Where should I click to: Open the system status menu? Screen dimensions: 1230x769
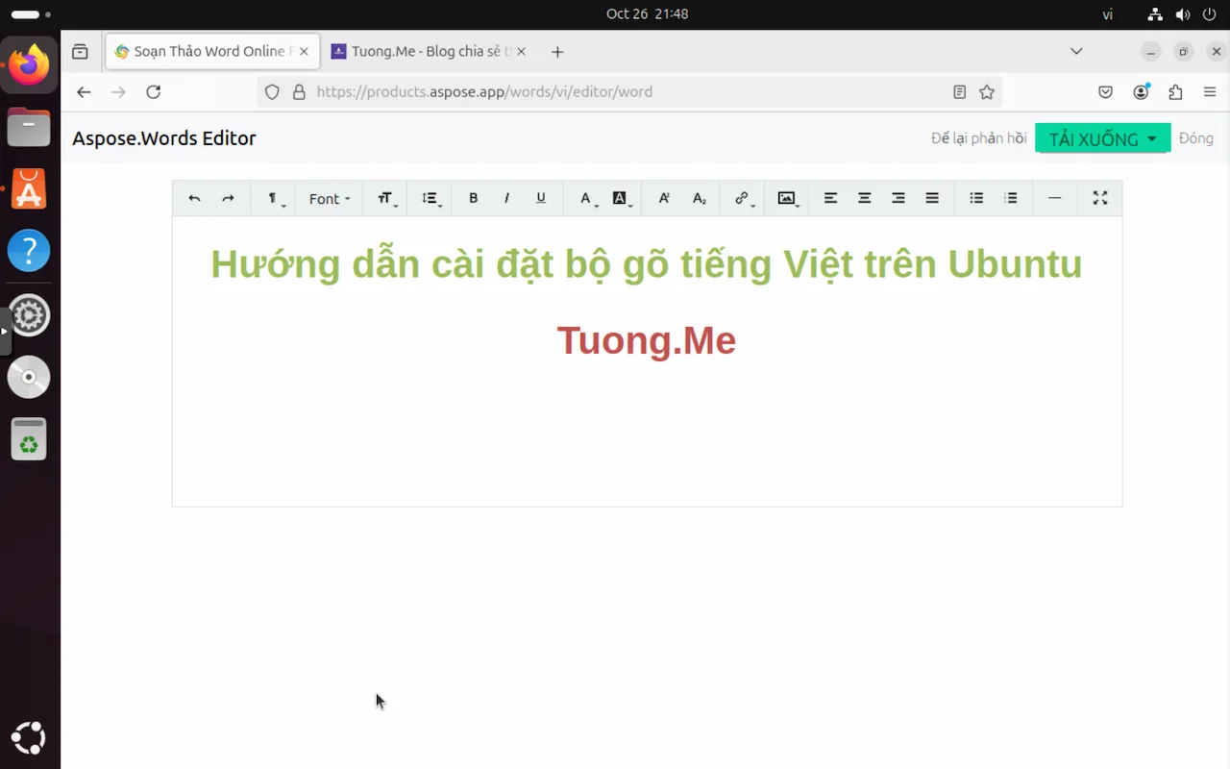coord(1183,14)
